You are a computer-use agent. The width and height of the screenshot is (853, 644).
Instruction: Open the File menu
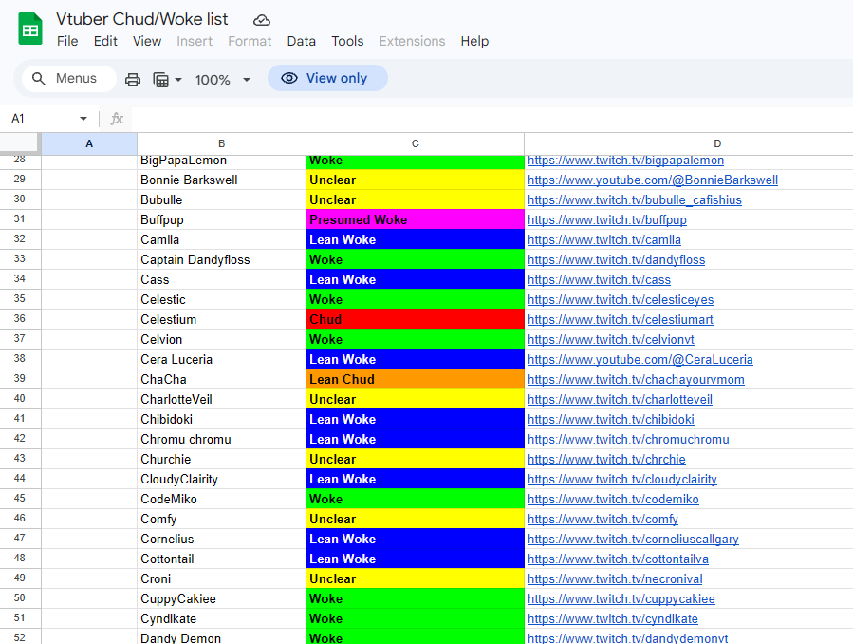tap(67, 41)
